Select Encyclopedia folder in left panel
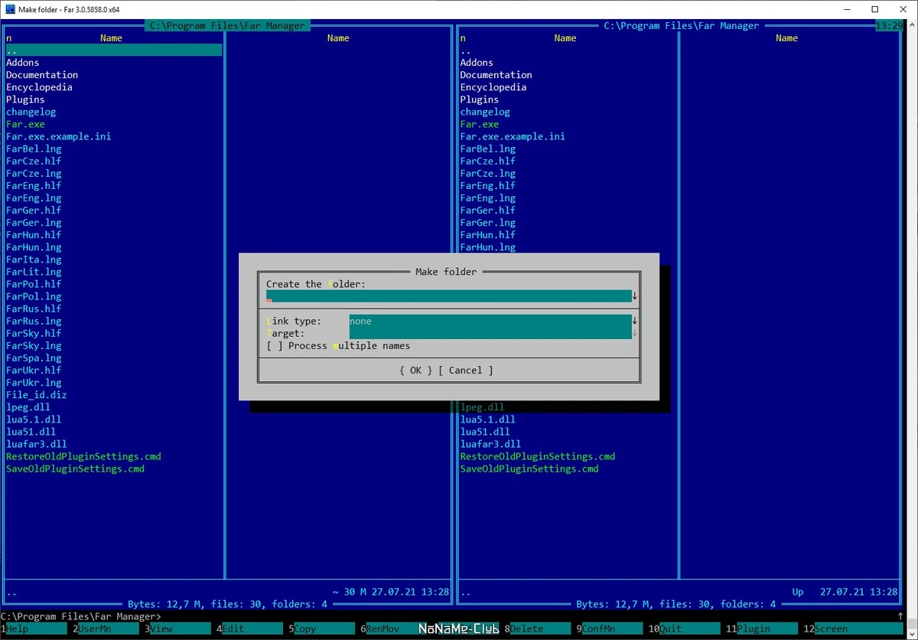918x640 pixels. pyautogui.click(x=40, y=87)
